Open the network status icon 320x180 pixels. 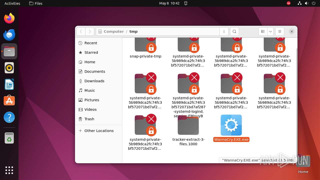coord(299,3)
